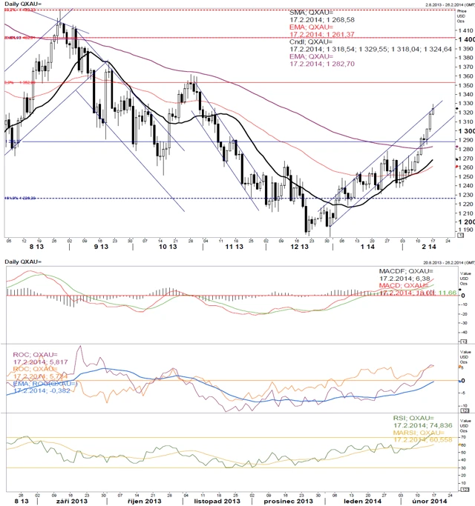Click the candle values starting '17.2.2014; 1 318,54'

[370, 49]
